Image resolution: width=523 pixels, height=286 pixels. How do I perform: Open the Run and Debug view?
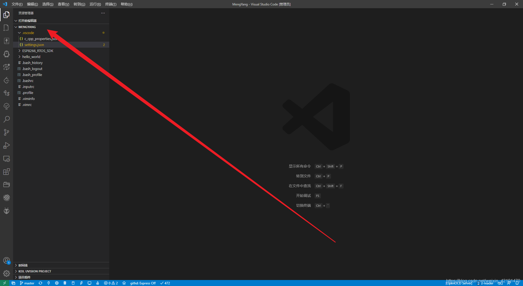[7, 145]
